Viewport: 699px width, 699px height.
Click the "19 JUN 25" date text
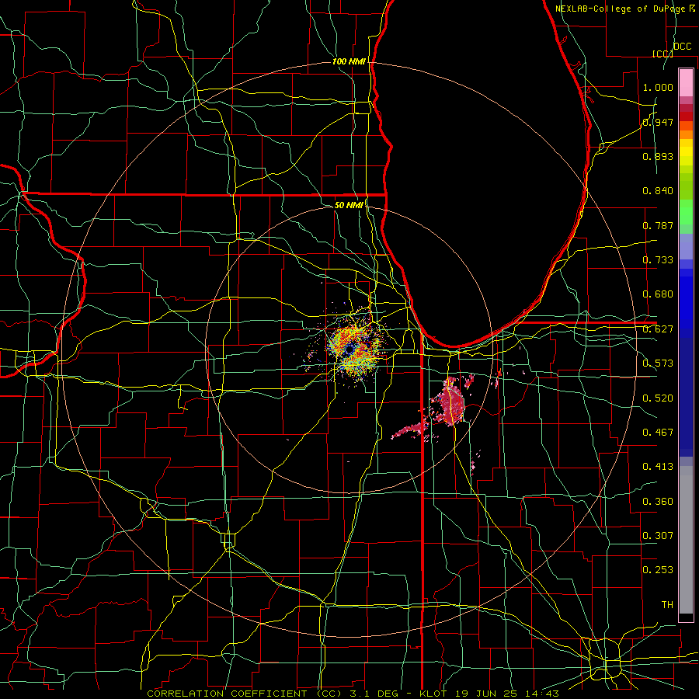486,694
